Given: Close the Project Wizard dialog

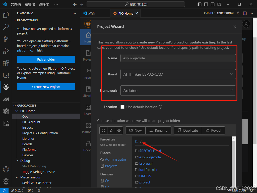Looking at the screenshot, I should tap(235, 27).
